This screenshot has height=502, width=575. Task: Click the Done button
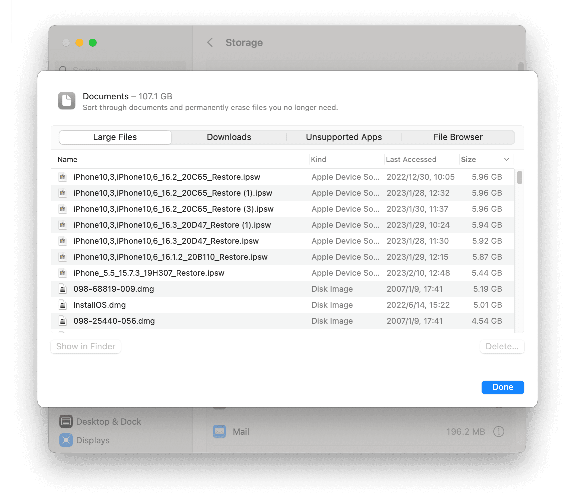pos(503,387)
